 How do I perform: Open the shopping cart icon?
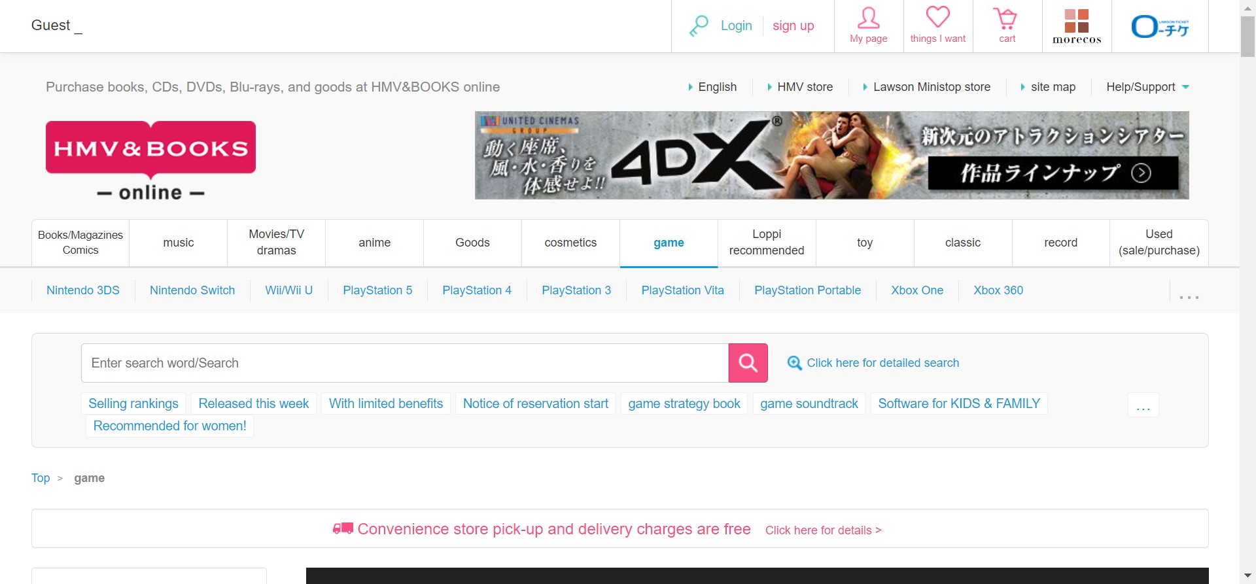pyautogui.click(x=1006, y=18)
